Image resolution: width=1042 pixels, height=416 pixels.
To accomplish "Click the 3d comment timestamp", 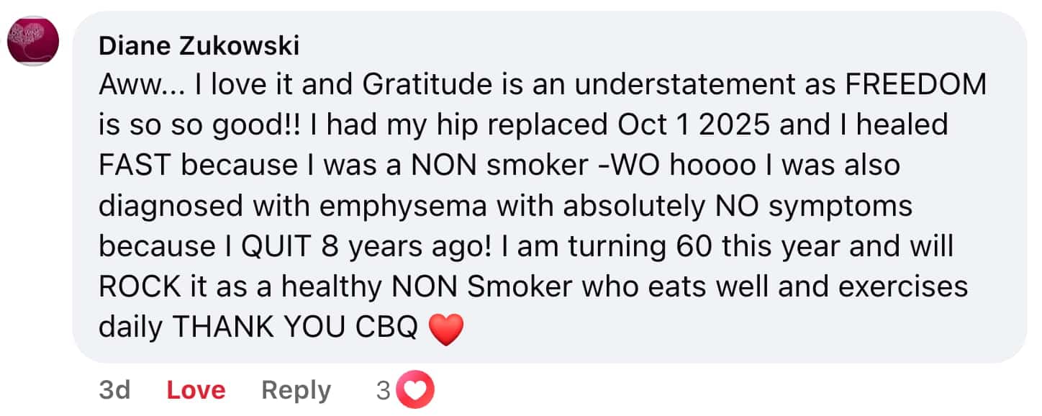I will (114, 390).
